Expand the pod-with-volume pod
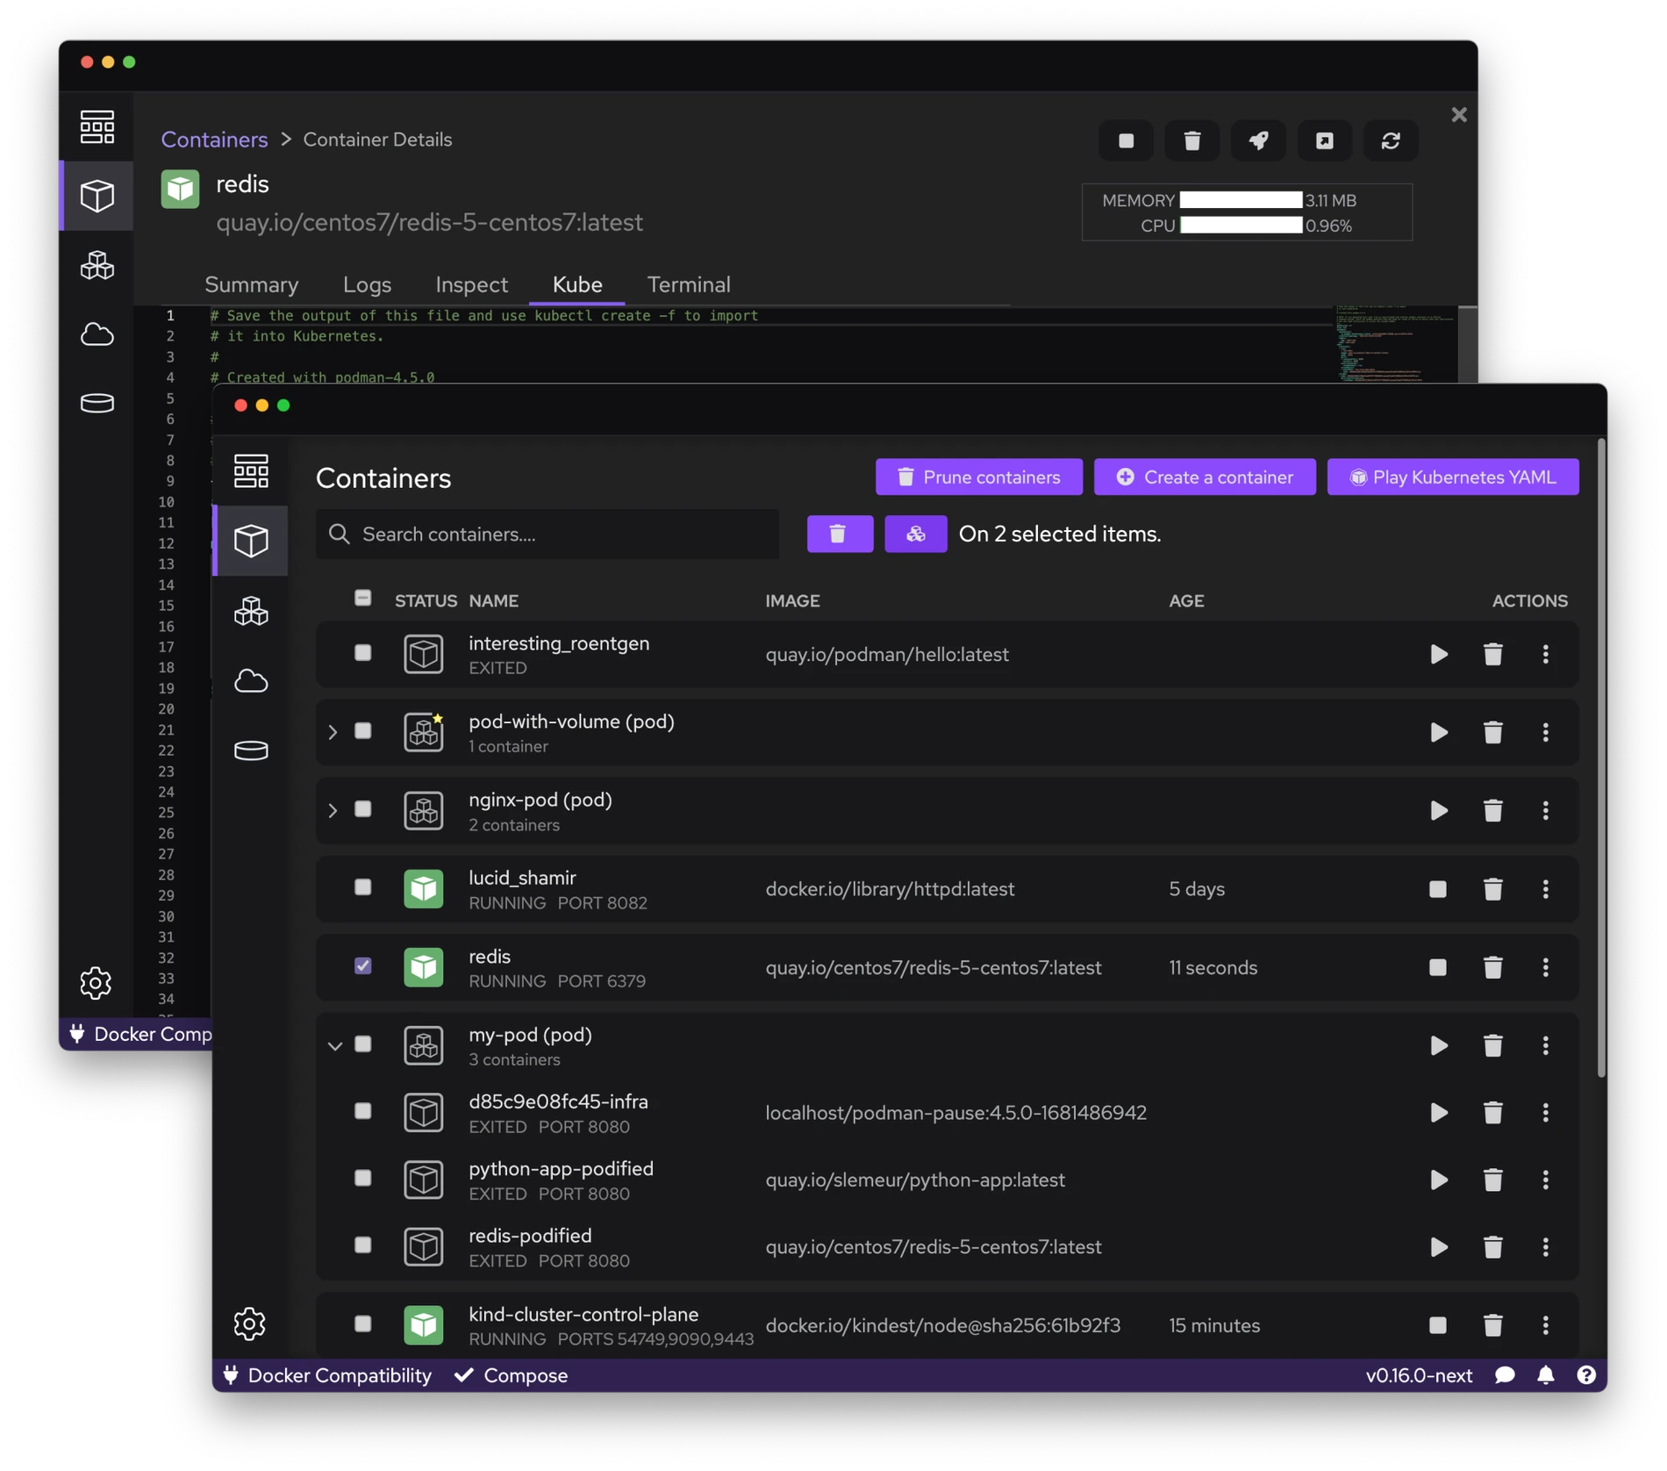This screenshot has height=1471, width=1667. pyautogui.click(x=333, y=732)
